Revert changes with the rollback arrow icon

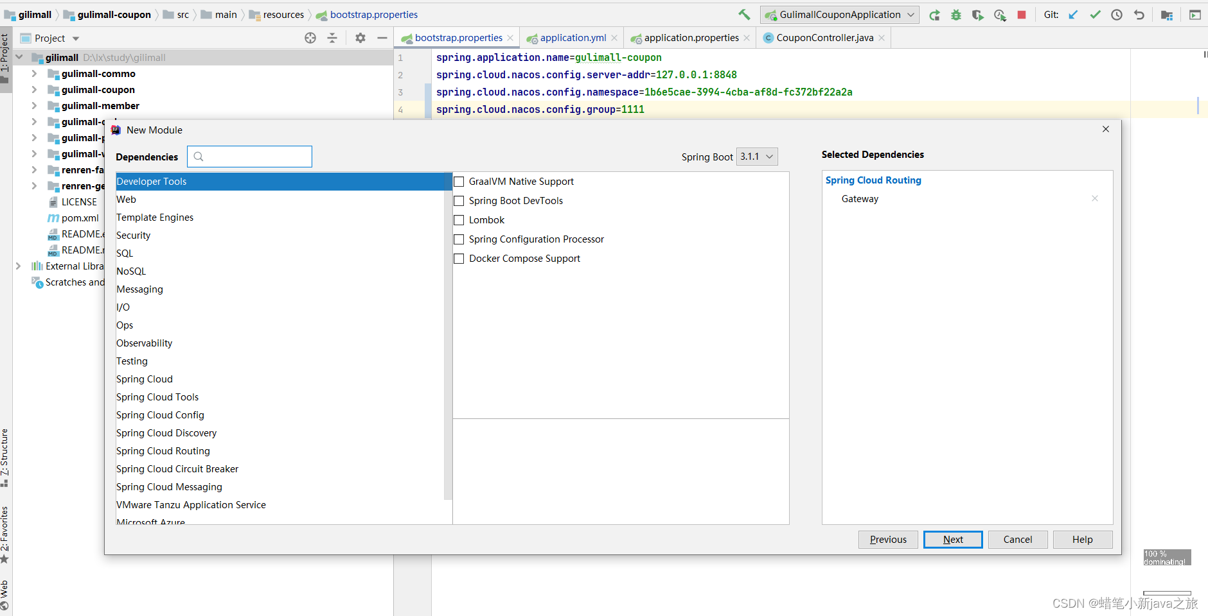tap(1139, 15)
